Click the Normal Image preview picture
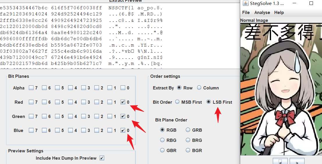The image size is (322, 164). (281, 89)
